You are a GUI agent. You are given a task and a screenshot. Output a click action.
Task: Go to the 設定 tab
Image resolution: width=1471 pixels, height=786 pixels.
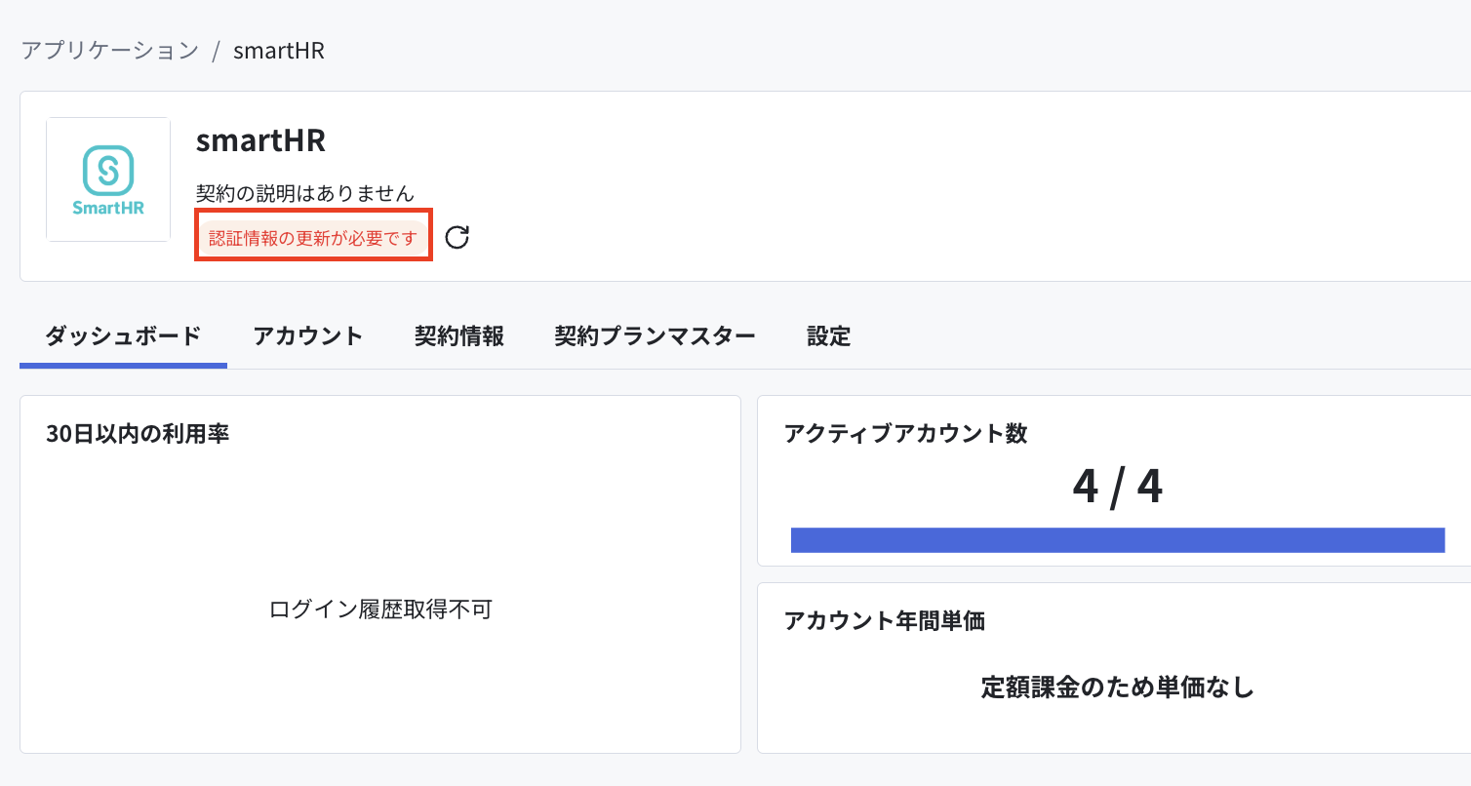[x=829, y=336]
